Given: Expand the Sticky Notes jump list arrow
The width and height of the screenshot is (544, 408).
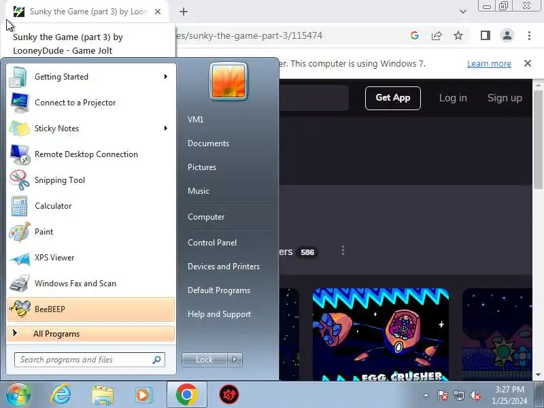Looking at the screenshot, I should [166, 129].
